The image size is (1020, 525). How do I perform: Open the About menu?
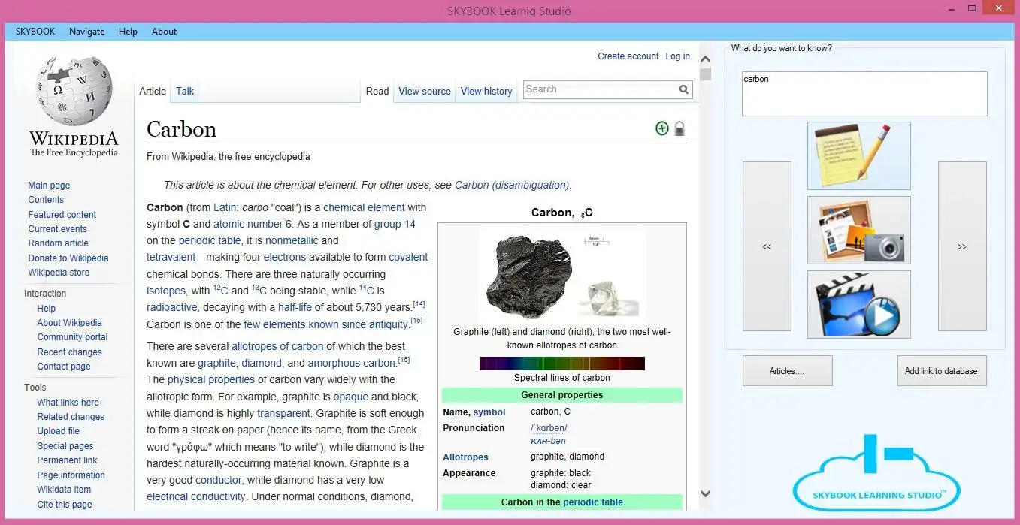(164, 32)
